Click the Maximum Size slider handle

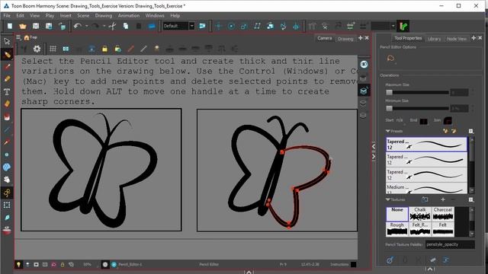coord(389,92)
